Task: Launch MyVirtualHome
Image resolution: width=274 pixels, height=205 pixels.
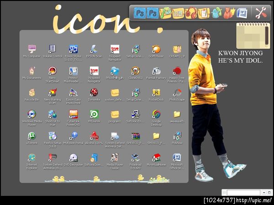Action: (x=156, y=159)
